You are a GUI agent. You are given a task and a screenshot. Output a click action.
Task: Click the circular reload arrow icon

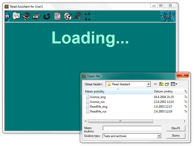47,16
